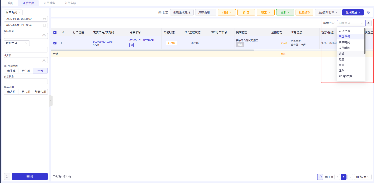Viewport: 374px width, 183px height.
Task: Click the 交易状态 filter input
Action: click(x=26, y=81)
